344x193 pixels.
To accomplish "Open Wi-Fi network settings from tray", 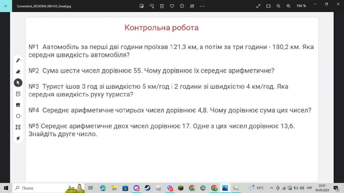I will pyautogui.click(x=284, y=188).
